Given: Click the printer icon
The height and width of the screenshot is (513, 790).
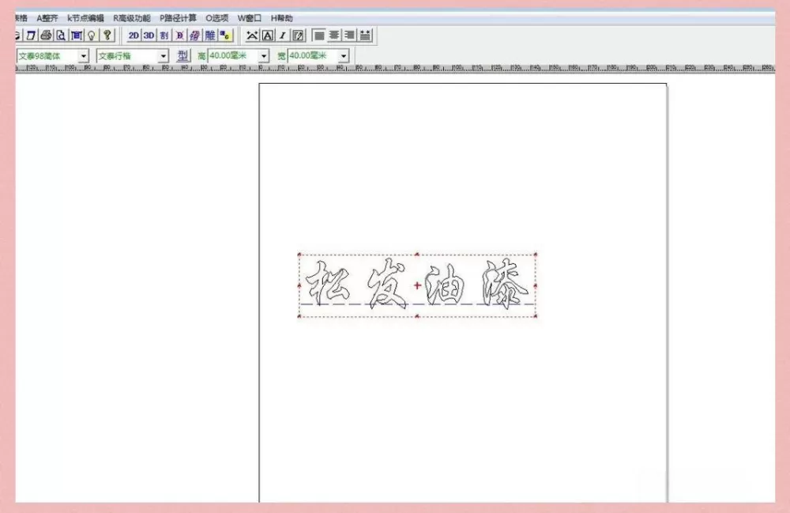Looking at the screenshot, I should [x=47, y=36].
